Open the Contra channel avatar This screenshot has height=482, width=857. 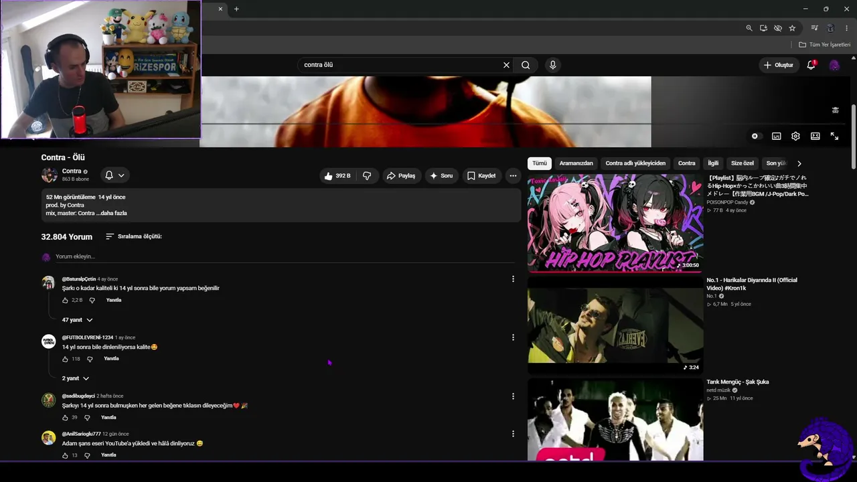49,175
